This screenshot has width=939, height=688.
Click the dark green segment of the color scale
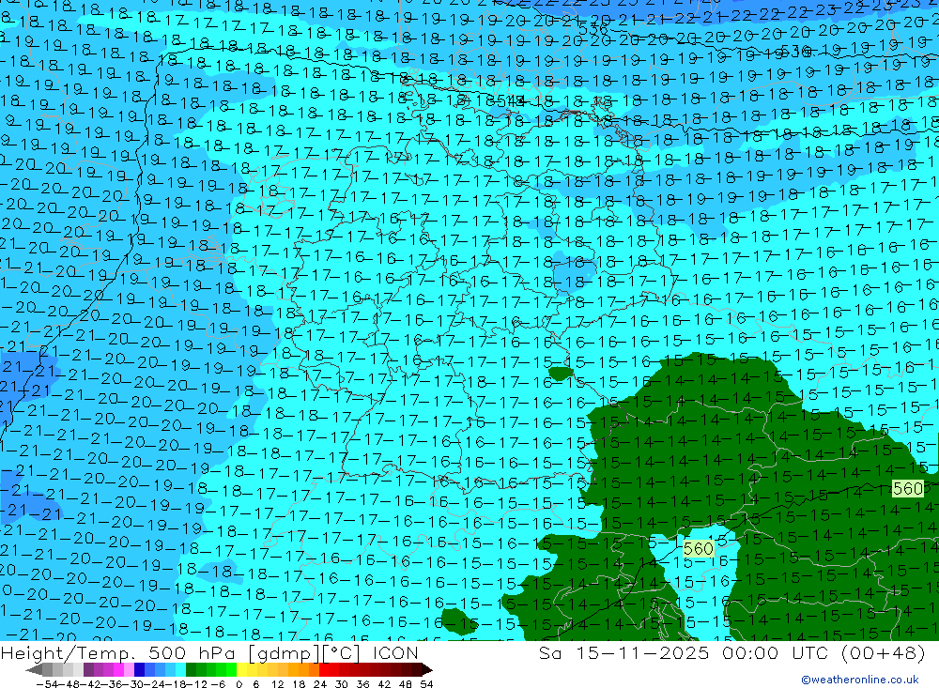point(191,670)
